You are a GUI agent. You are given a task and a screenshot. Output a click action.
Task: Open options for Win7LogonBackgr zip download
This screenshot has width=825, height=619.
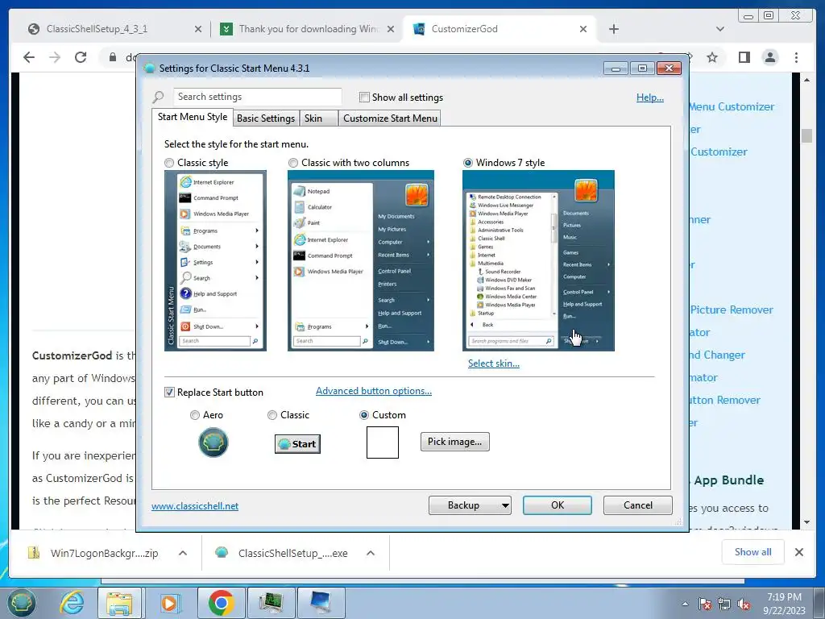pos(183,553)
